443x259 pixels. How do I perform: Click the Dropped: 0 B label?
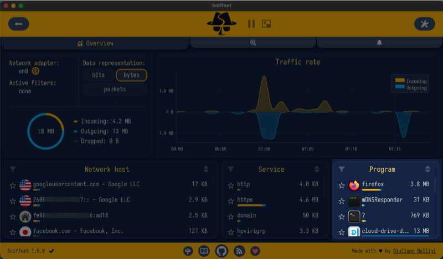(x=100, y=141)
